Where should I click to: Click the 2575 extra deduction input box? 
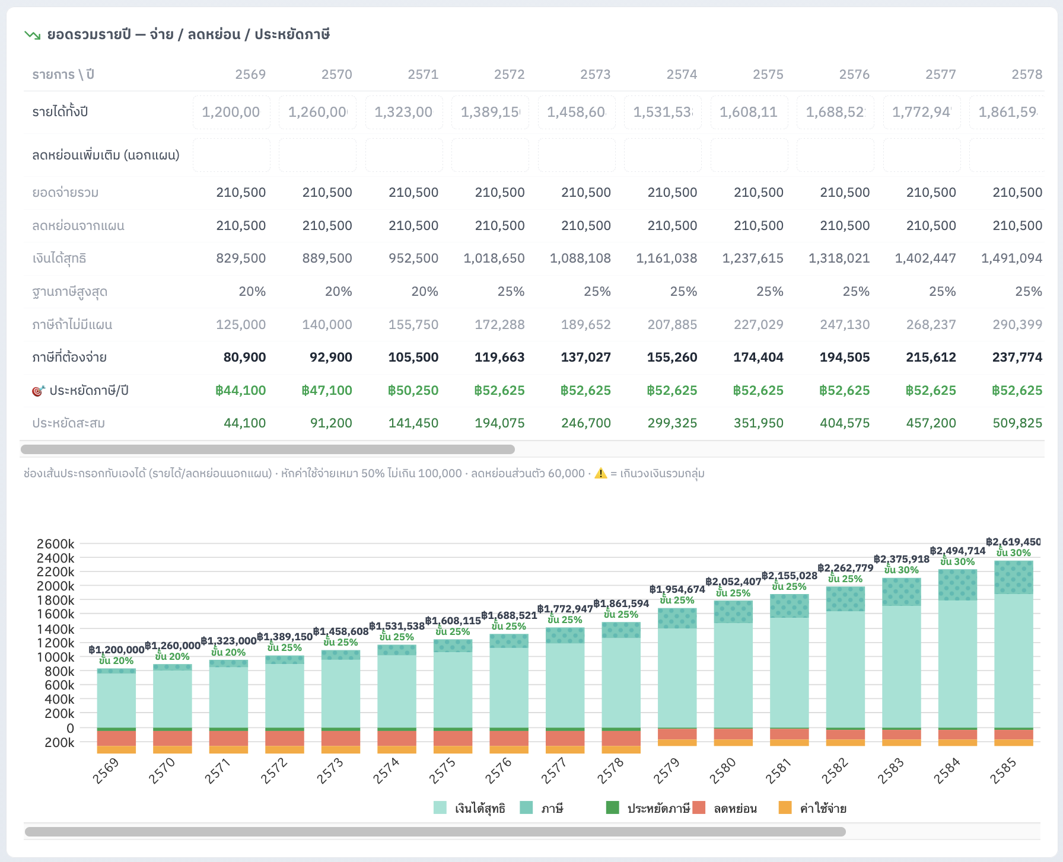[749, 155]
